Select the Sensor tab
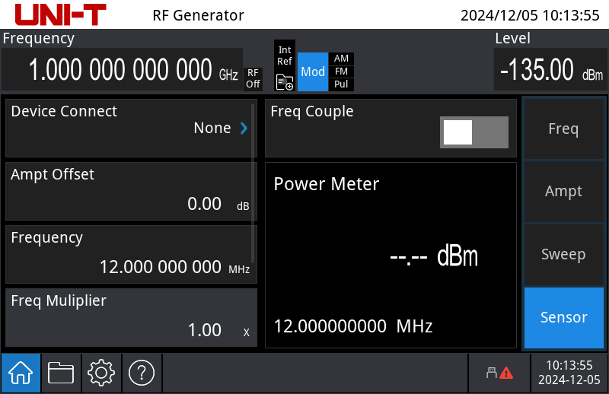Screen dimensions: 609x394 (x=563, y=317)
